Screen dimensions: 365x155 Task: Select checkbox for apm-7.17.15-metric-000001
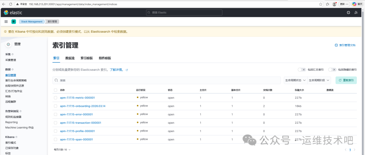pos(55,98)
